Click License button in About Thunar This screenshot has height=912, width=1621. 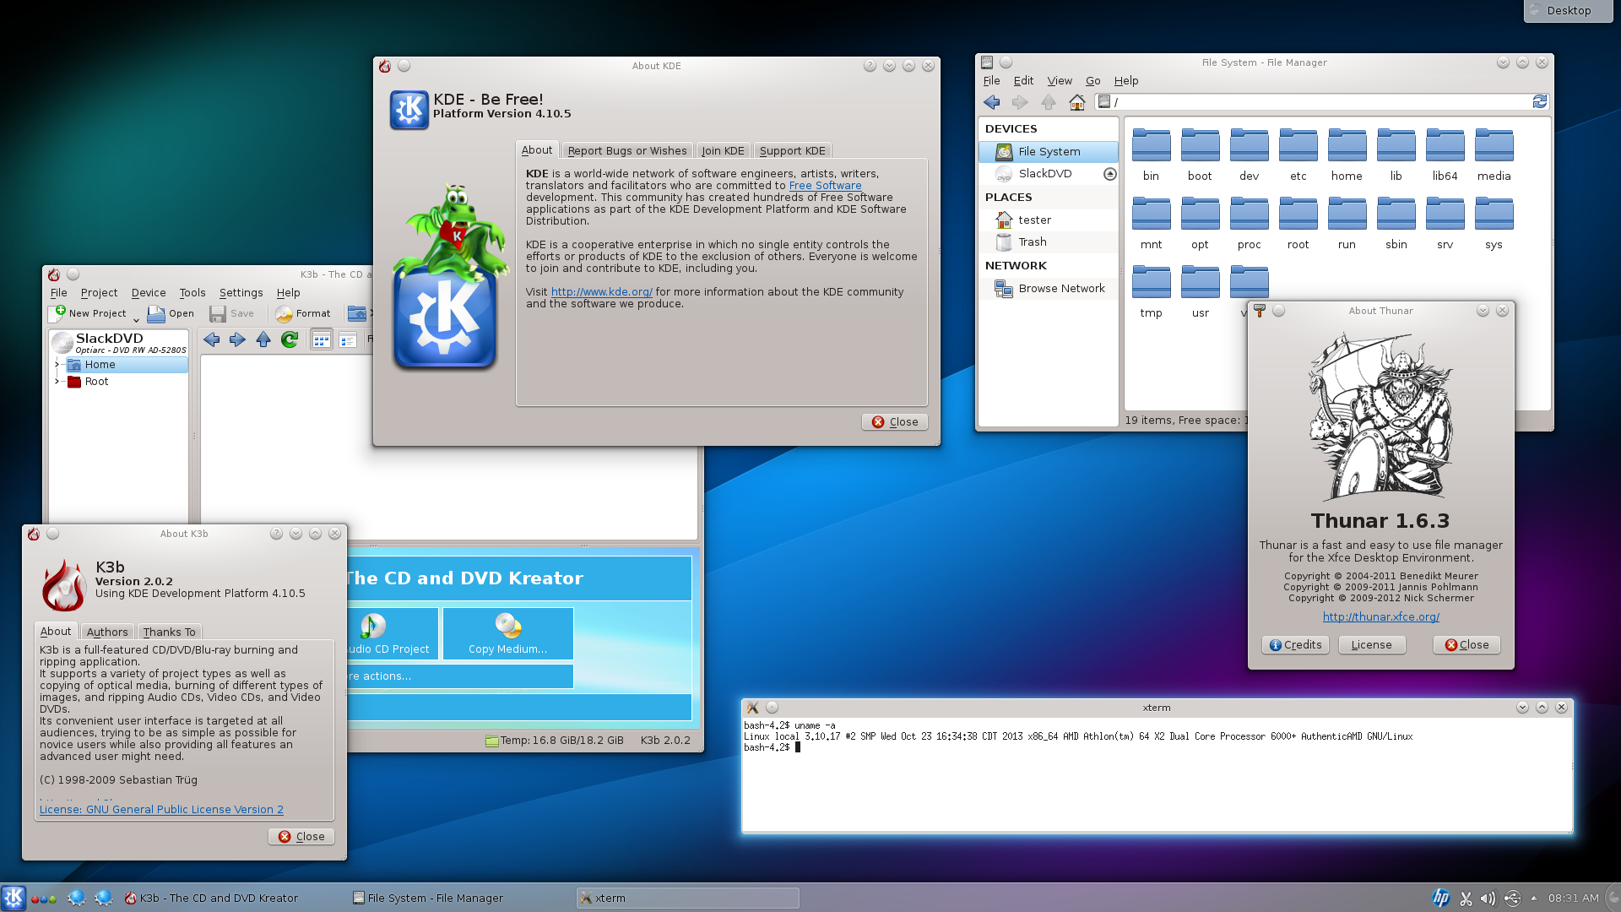point(1371,645)
